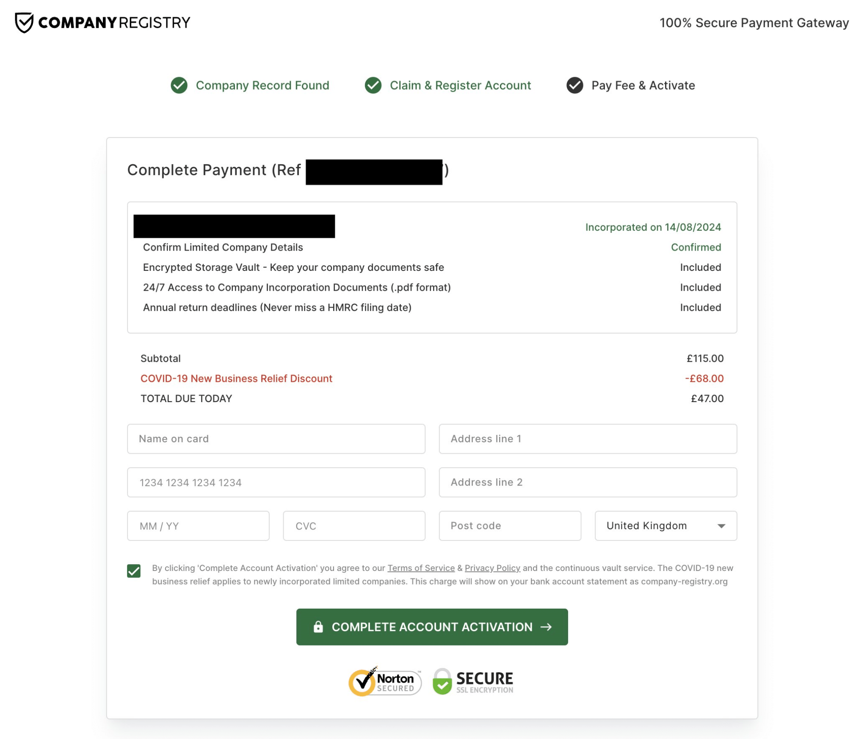Click the arrow icon inside the activation button
This screenshot has width=867, height=739.
(x=547, y=627)
